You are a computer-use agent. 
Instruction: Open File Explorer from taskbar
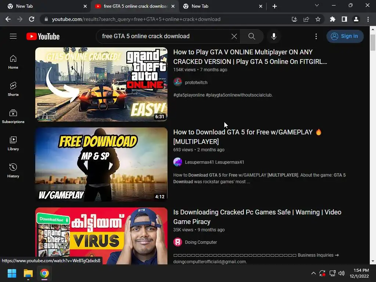click(28, 273)
